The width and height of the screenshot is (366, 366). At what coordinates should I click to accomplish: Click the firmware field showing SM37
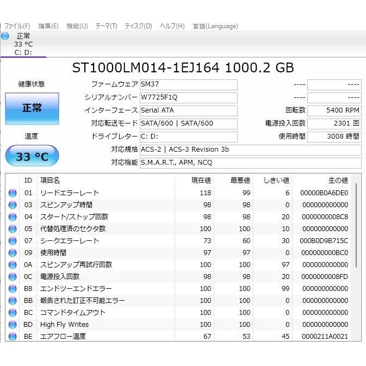click(189, 84)
